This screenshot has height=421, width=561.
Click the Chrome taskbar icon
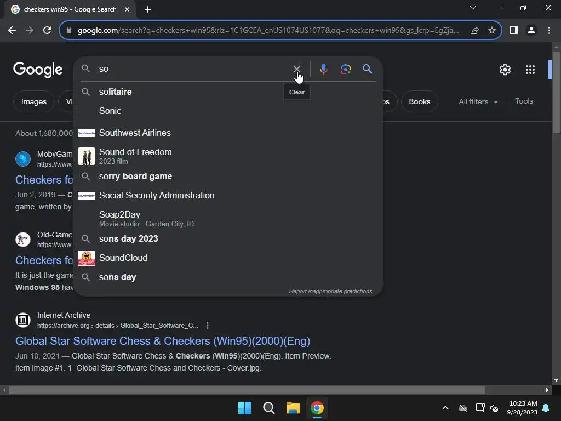click(317, 408)
